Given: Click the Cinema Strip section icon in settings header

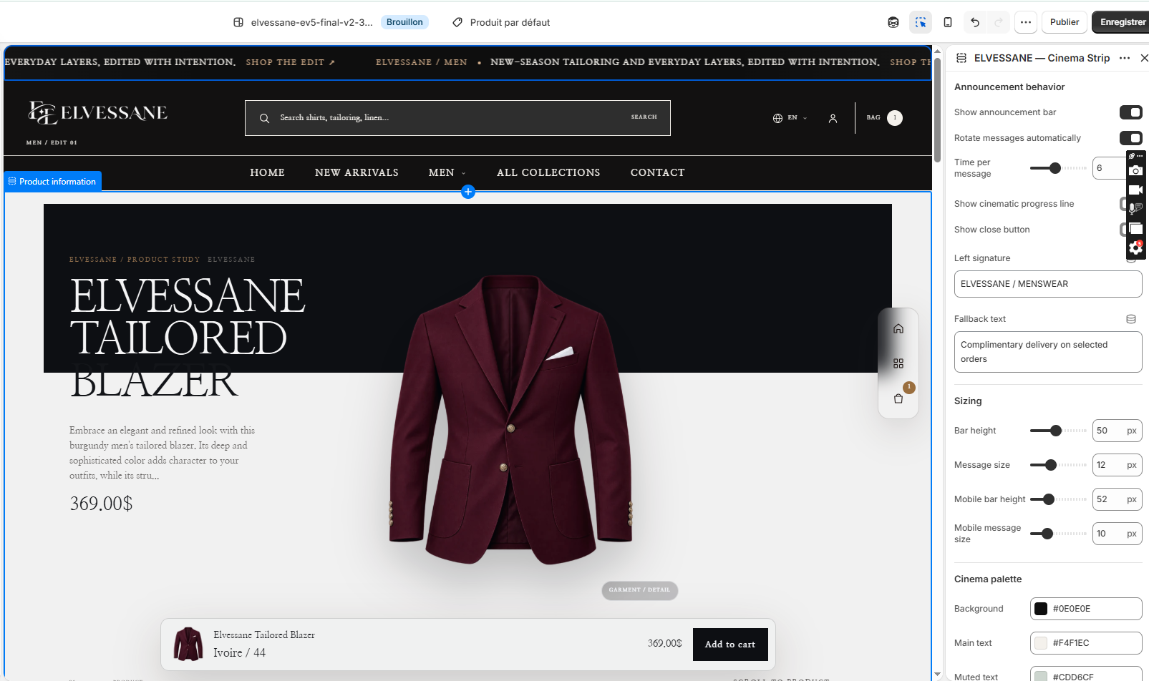Looking at the screenshot, I should 961,58.
